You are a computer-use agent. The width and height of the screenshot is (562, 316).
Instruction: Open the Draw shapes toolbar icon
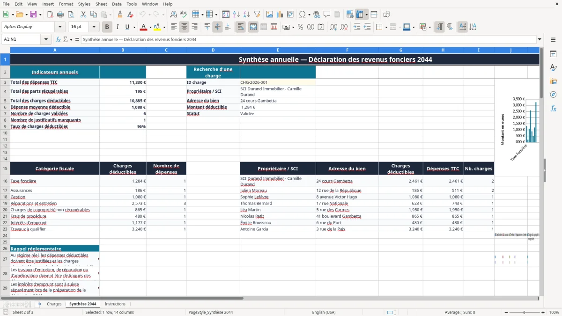(x=387, y=15)
